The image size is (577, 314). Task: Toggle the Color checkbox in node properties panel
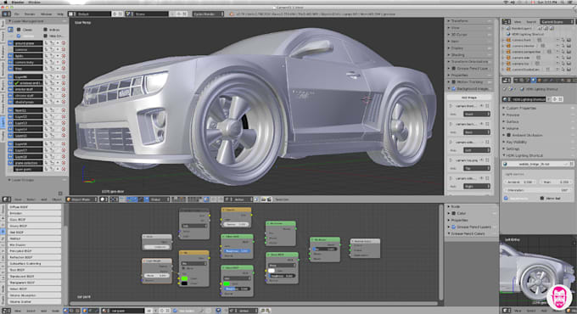click(x=454, y=213)
